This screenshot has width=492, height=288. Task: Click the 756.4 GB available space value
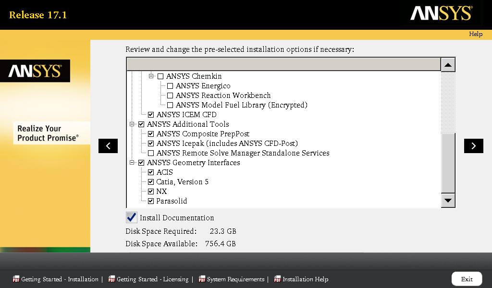coord(220,244)
